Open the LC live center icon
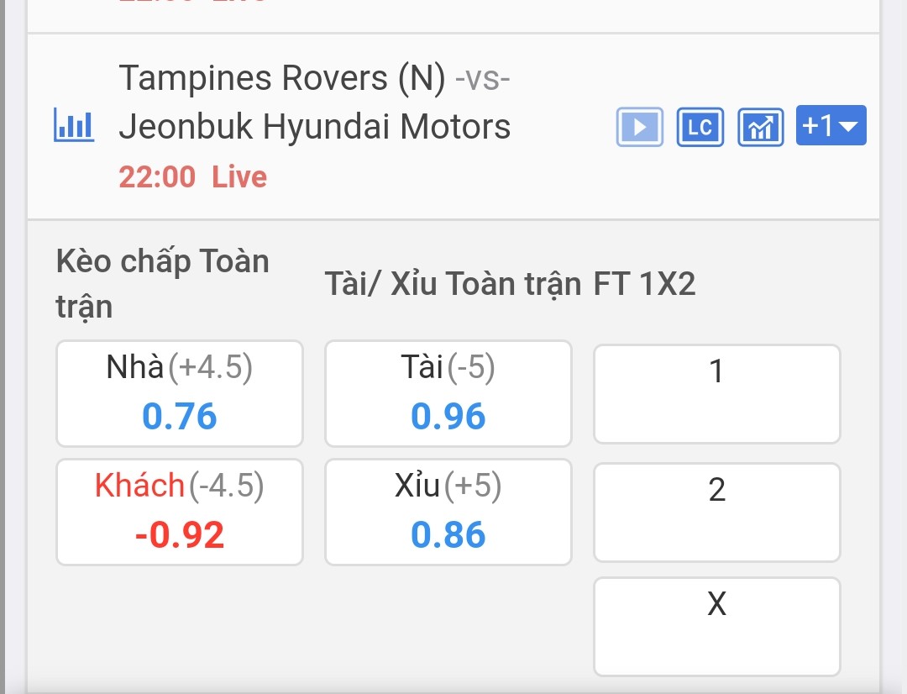The height and width of the screenshot is (694, 907). (x=700, y=127)
